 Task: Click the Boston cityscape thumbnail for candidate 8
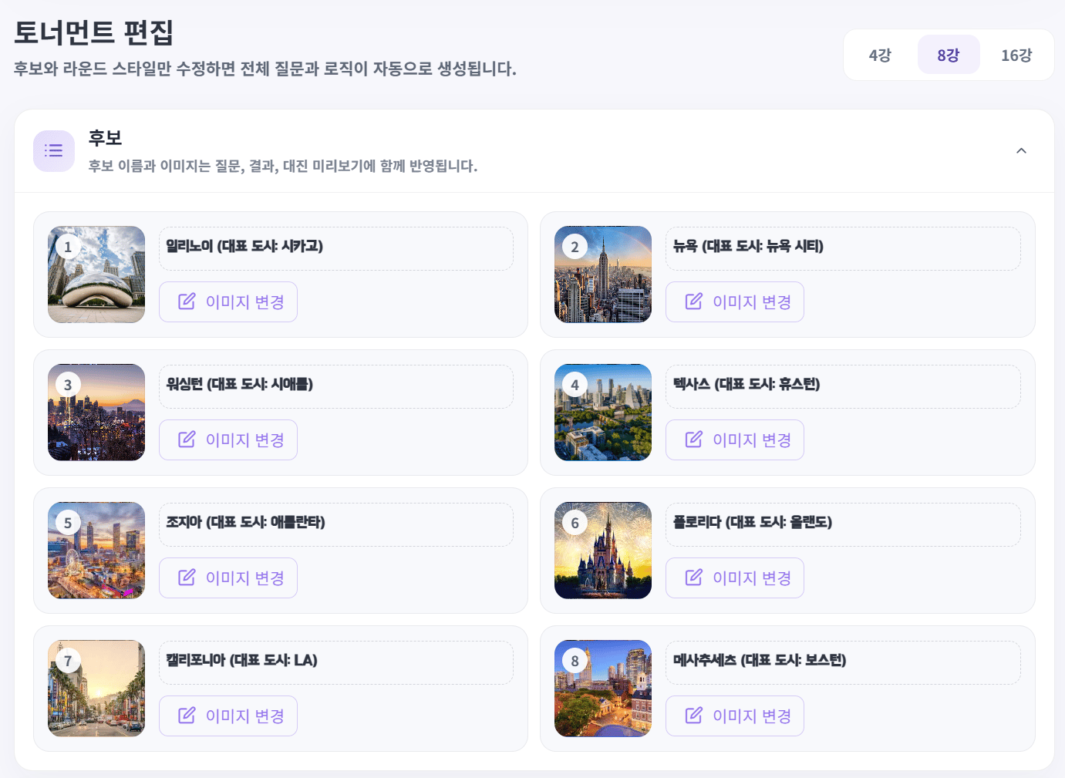pyautogui.click(x=603, y=689)
